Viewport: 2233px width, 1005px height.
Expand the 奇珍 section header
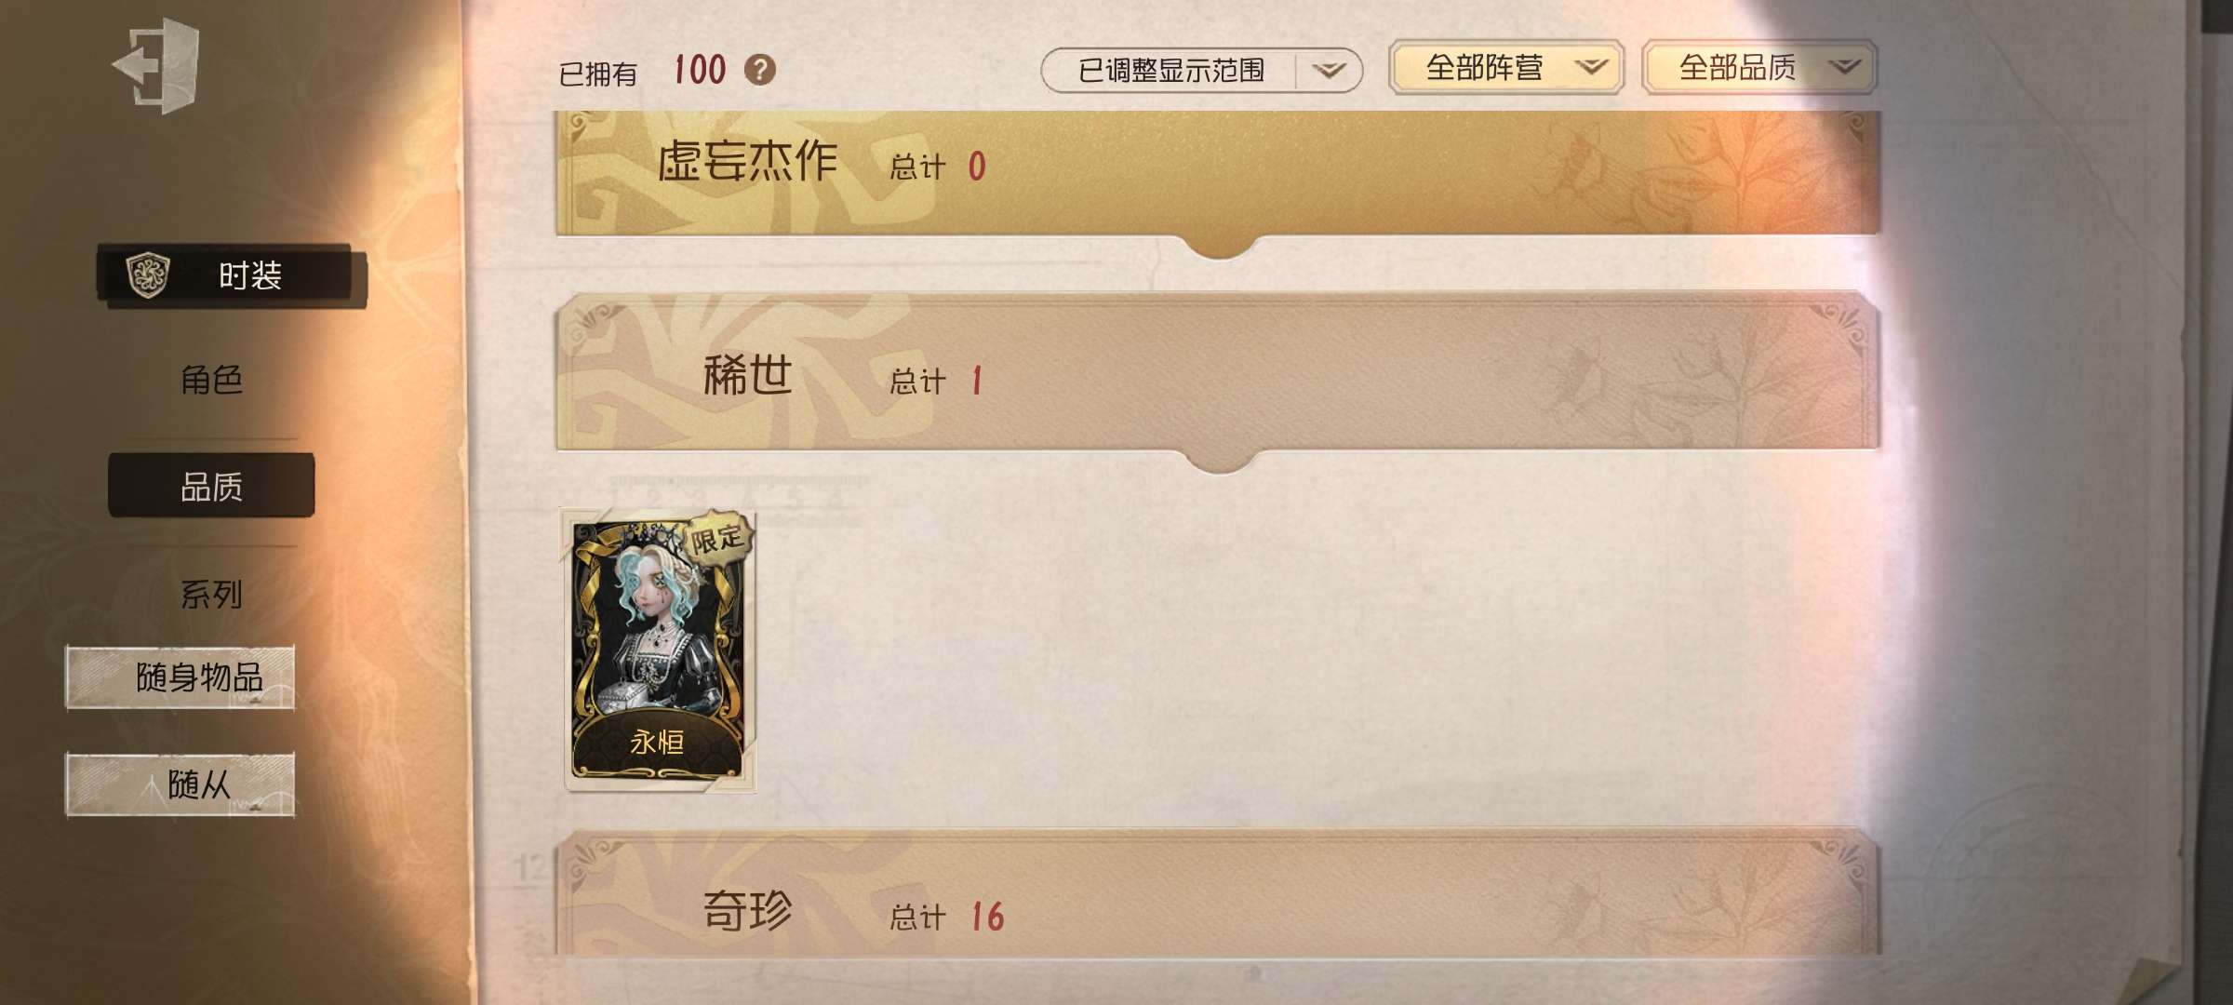tap(1218, 895)
